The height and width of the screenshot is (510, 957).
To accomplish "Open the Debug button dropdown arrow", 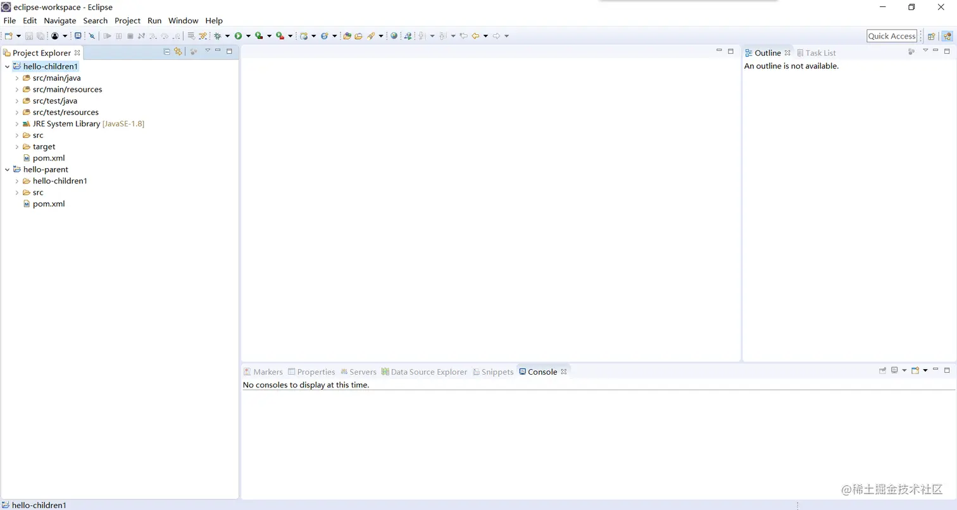I will (x=227, y=36).
